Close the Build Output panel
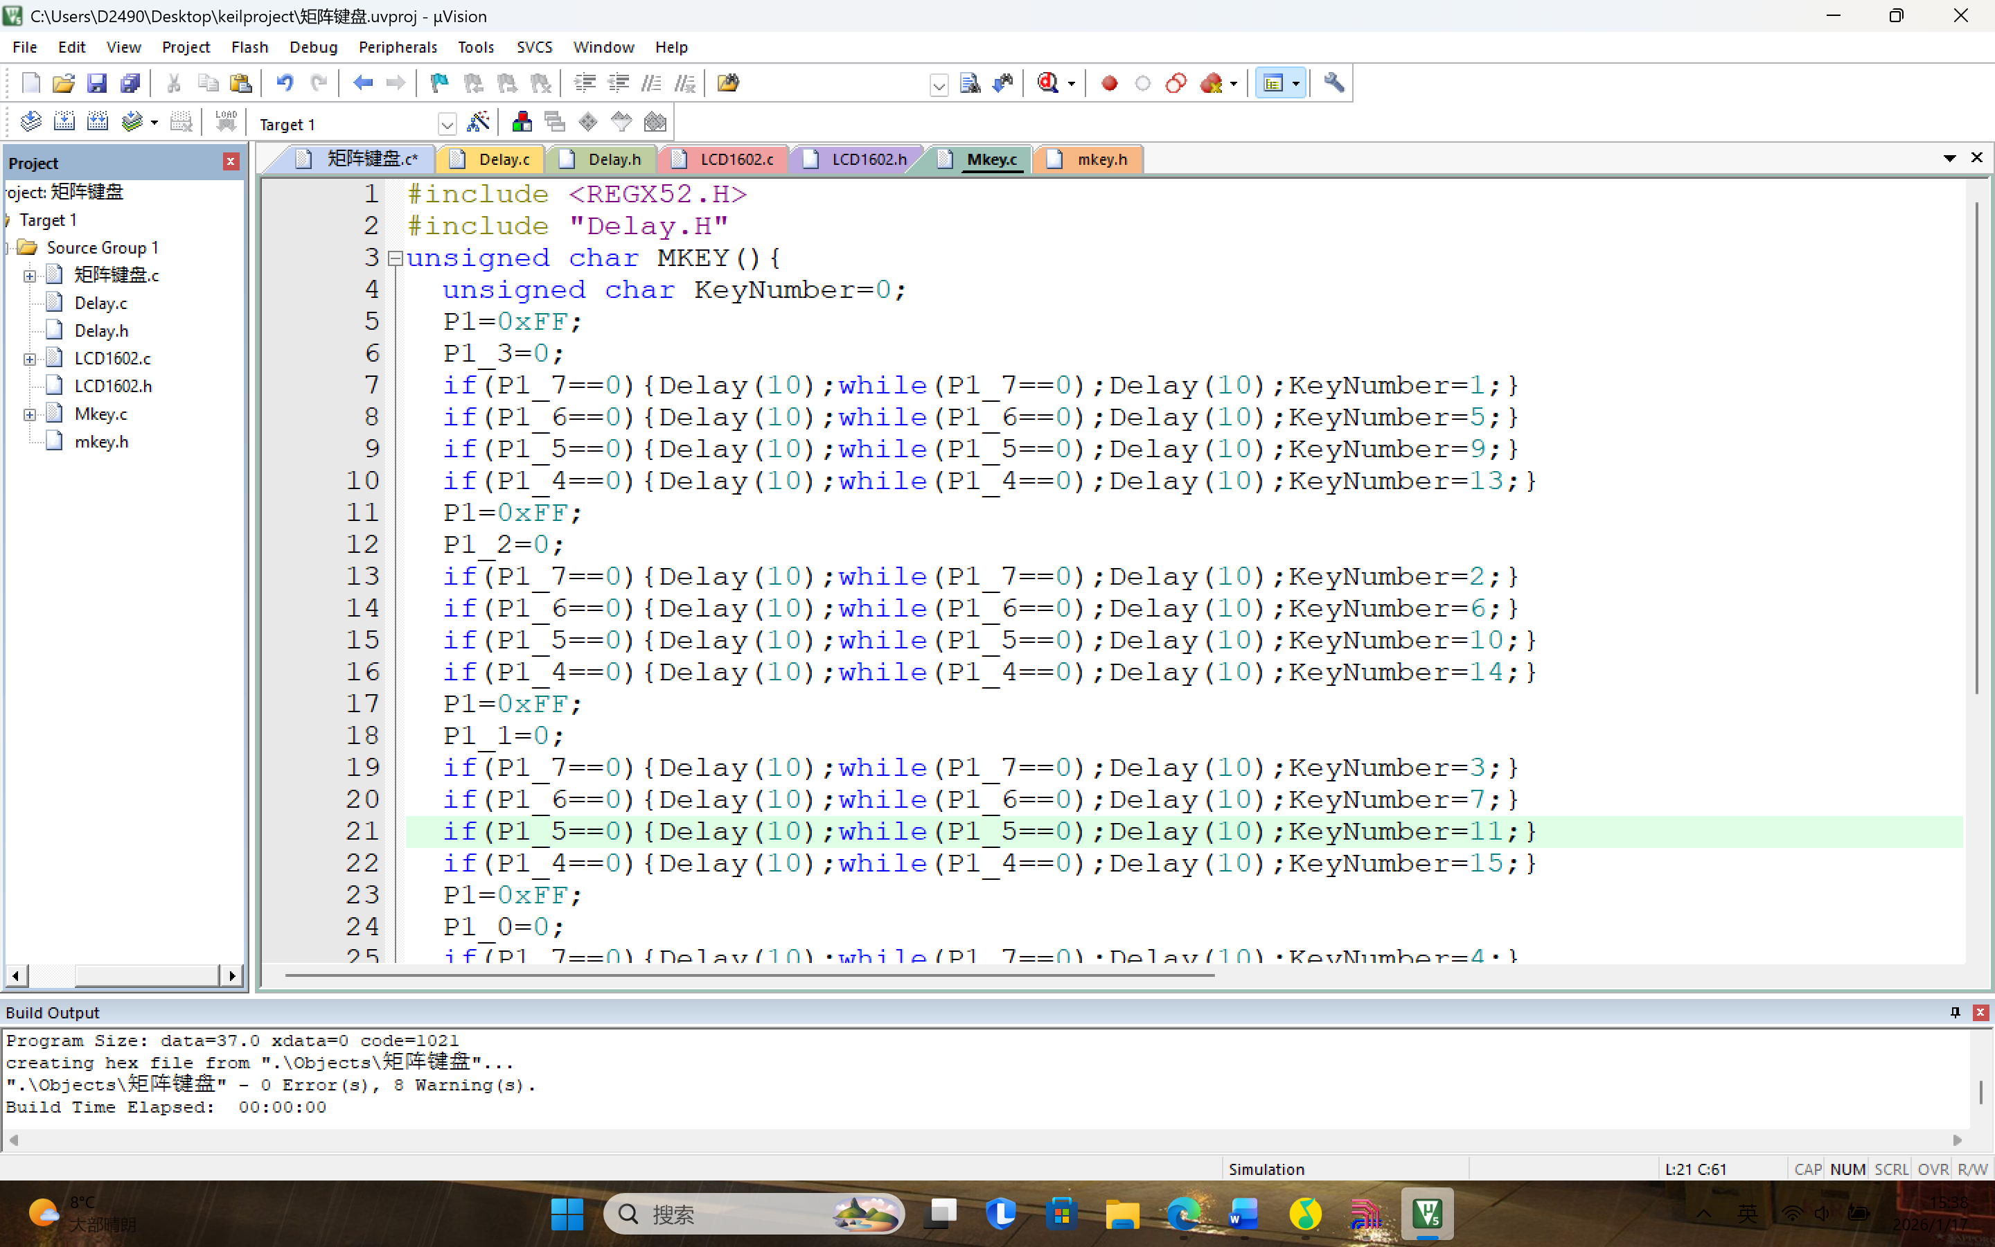The height and width of the screenshot is (1247, 1995). click(x=1980, y=1012)
